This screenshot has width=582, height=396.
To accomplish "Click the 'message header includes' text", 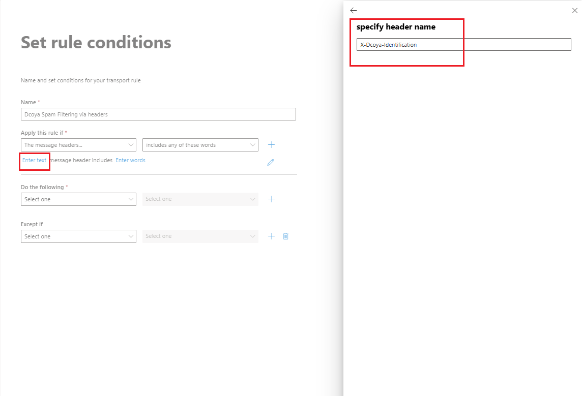I will [81, 160].
